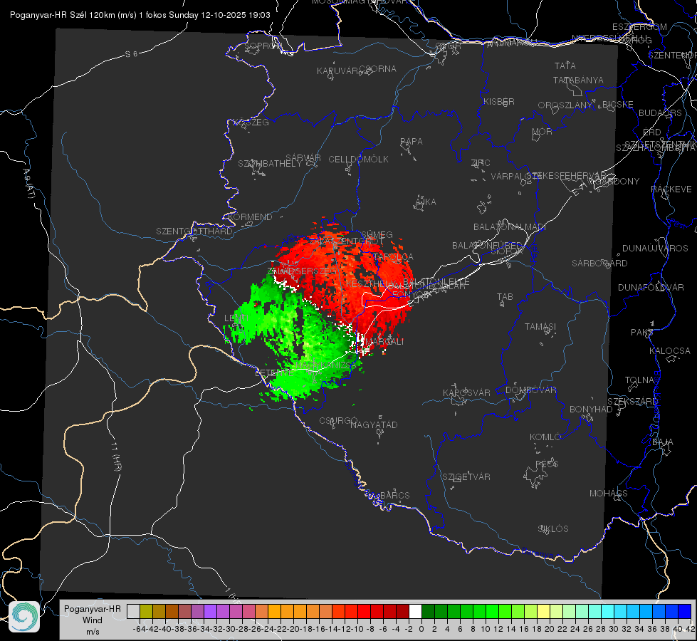
Task: Click the S 6 road label
Action: [x=131, y=54]
